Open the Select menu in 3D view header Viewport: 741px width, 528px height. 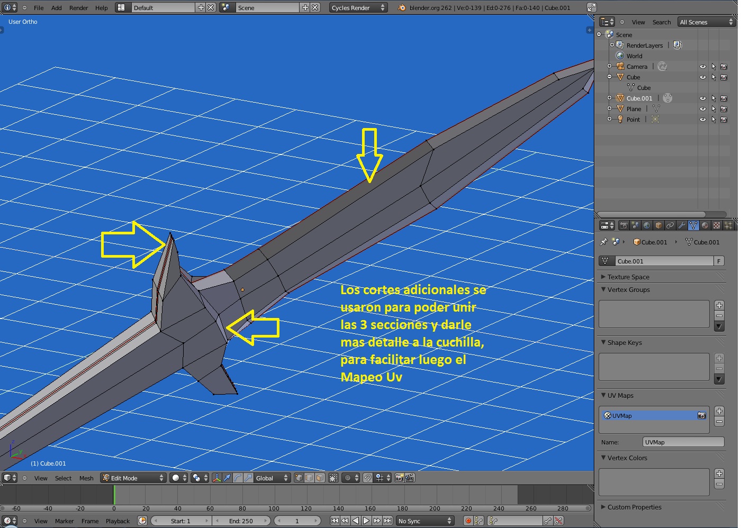click(x=63, y=478)
